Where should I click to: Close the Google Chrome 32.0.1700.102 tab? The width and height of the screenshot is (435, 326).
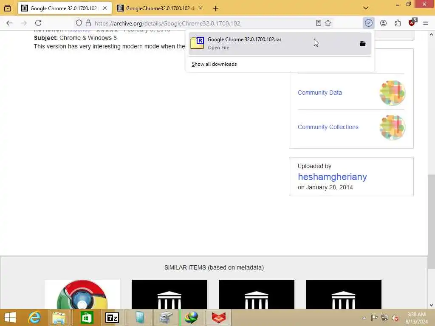pyautogui.click(x=105, y=8)
